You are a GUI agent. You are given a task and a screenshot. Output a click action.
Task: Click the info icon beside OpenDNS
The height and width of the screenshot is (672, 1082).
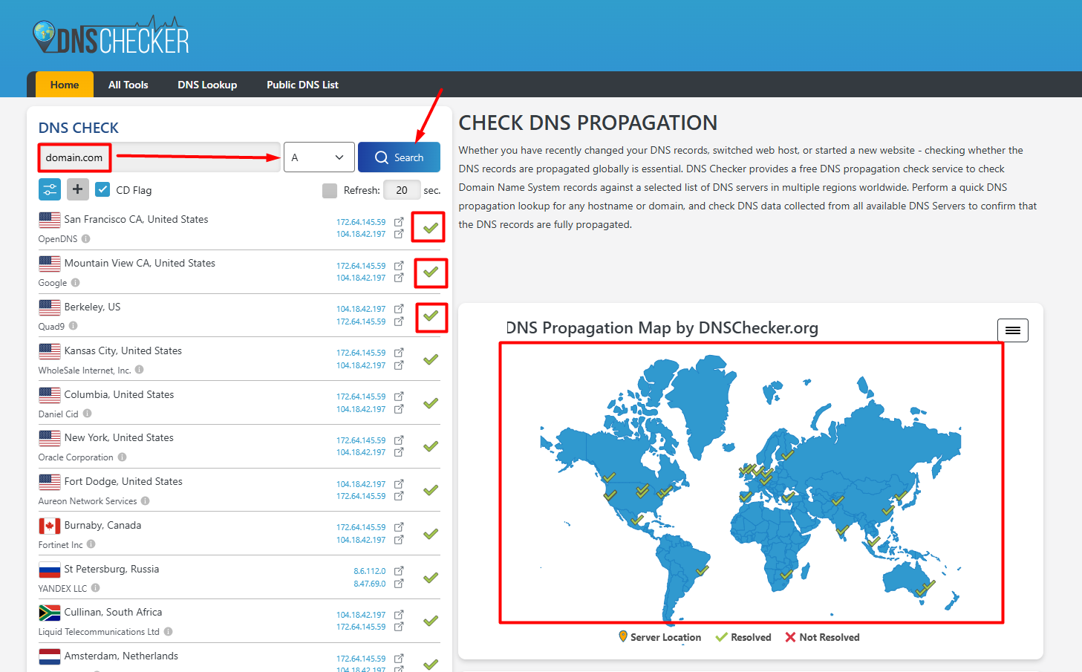[x=86, y=239]
